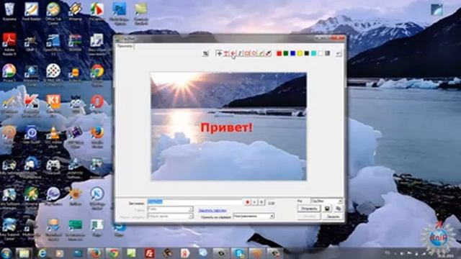Click the stop button before timer
The height and width of the screenshot is (259, 461).
pyautogui.click(x=261, y=202)
